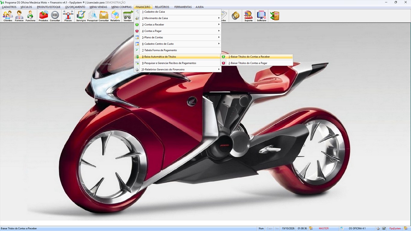Expand the 3-Contas a Receber submenu arrow
Screen dimensions: 411x231
click(219, 24)
